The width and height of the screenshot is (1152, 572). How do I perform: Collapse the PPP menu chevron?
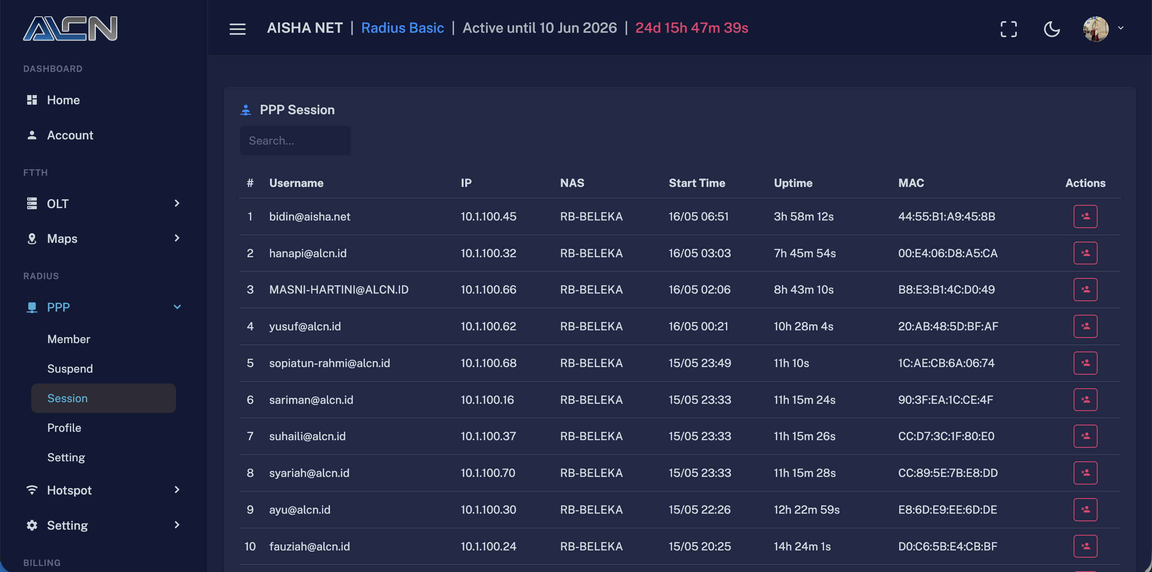click(x=177, y=307)
